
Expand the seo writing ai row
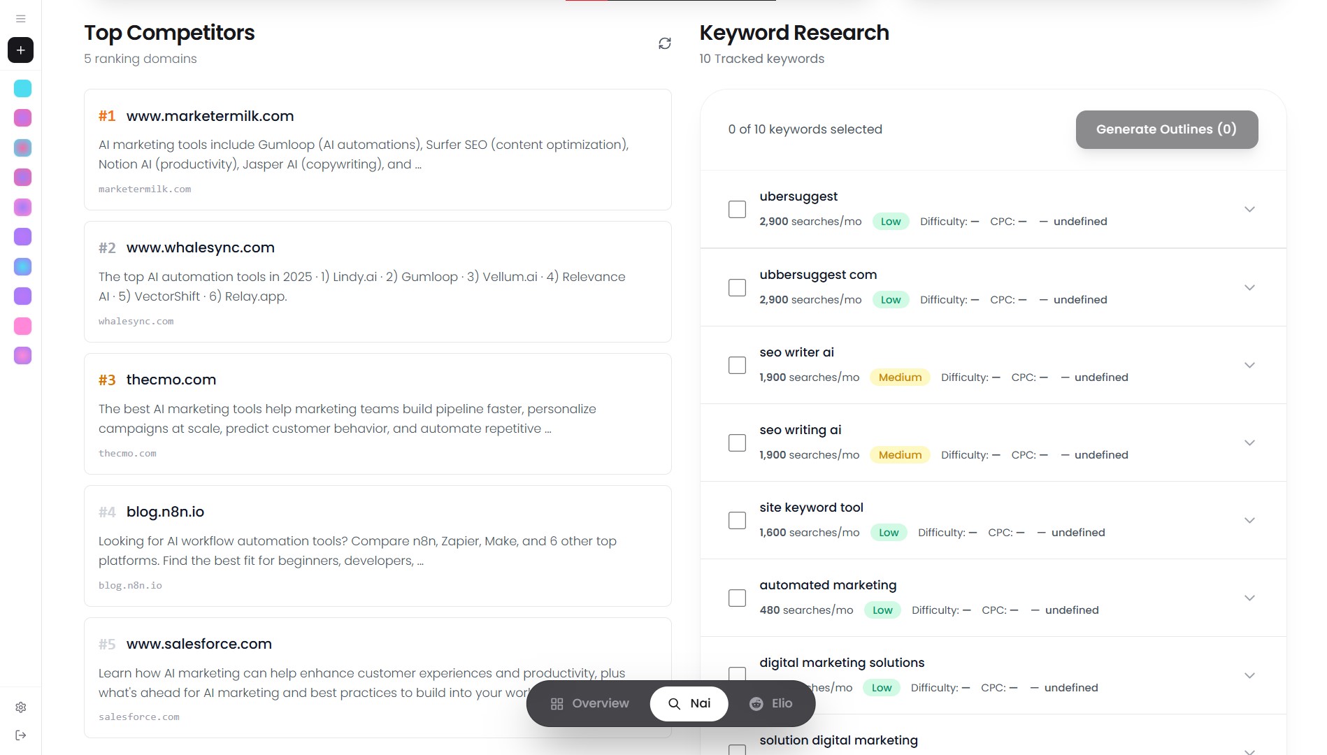pyautogui.click(x=1249, y=443)
